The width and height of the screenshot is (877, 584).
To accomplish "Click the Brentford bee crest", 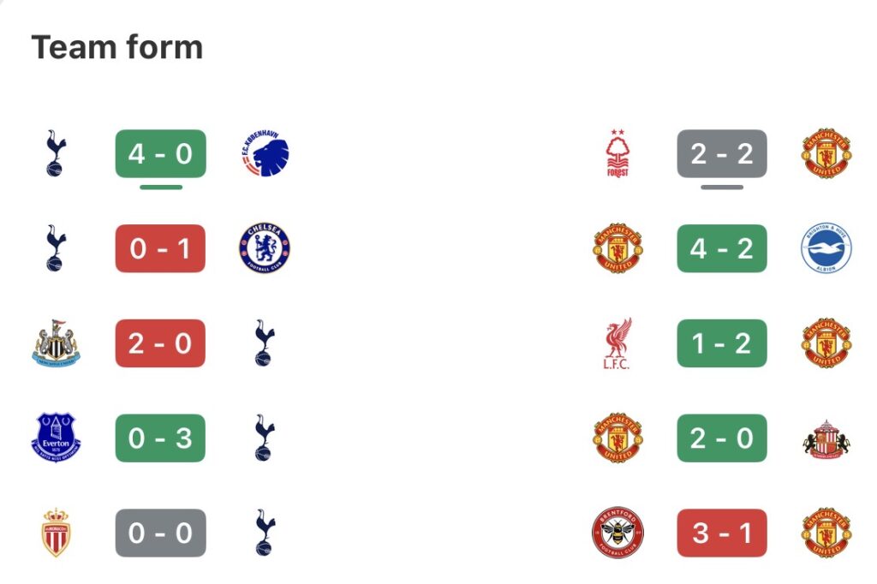I will tap(617, 533).
